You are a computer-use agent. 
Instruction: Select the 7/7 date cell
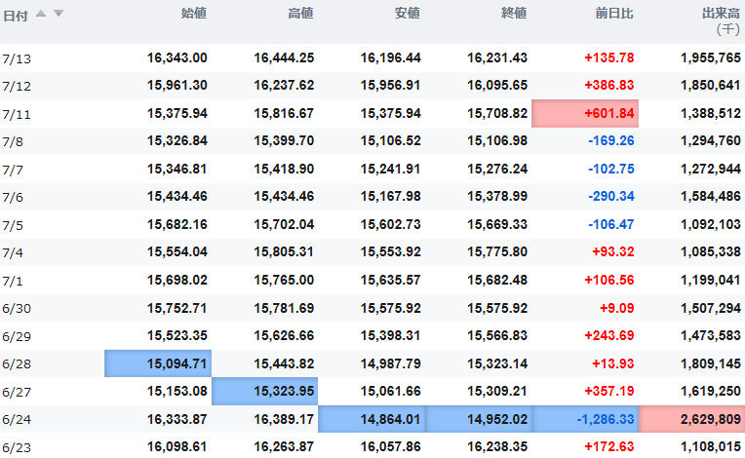13,170
